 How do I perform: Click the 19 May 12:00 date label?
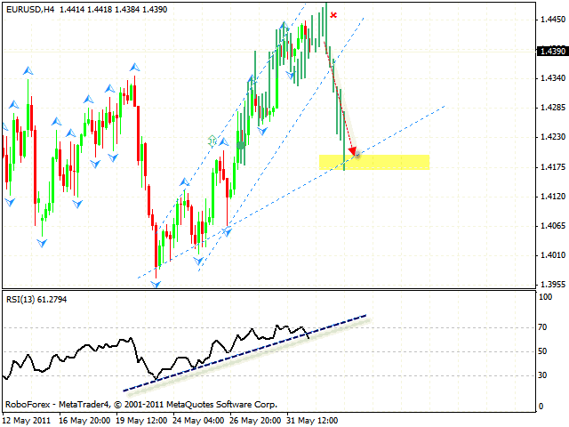(142, 421)
